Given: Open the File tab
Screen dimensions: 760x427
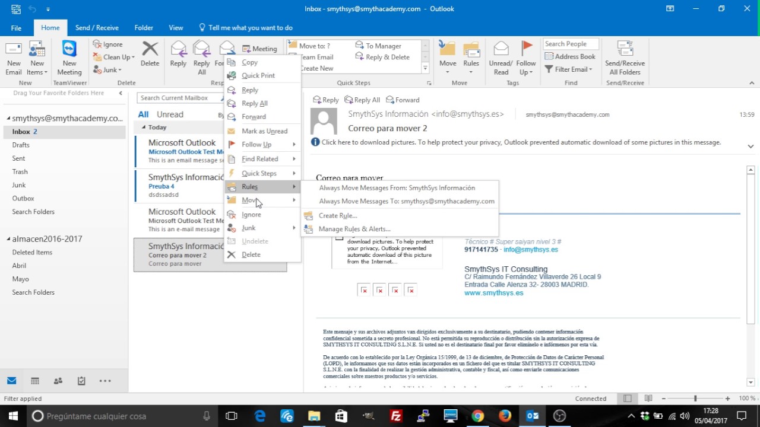Looking at the screenshot, I should pyautogui.click(x=16, y=28).
